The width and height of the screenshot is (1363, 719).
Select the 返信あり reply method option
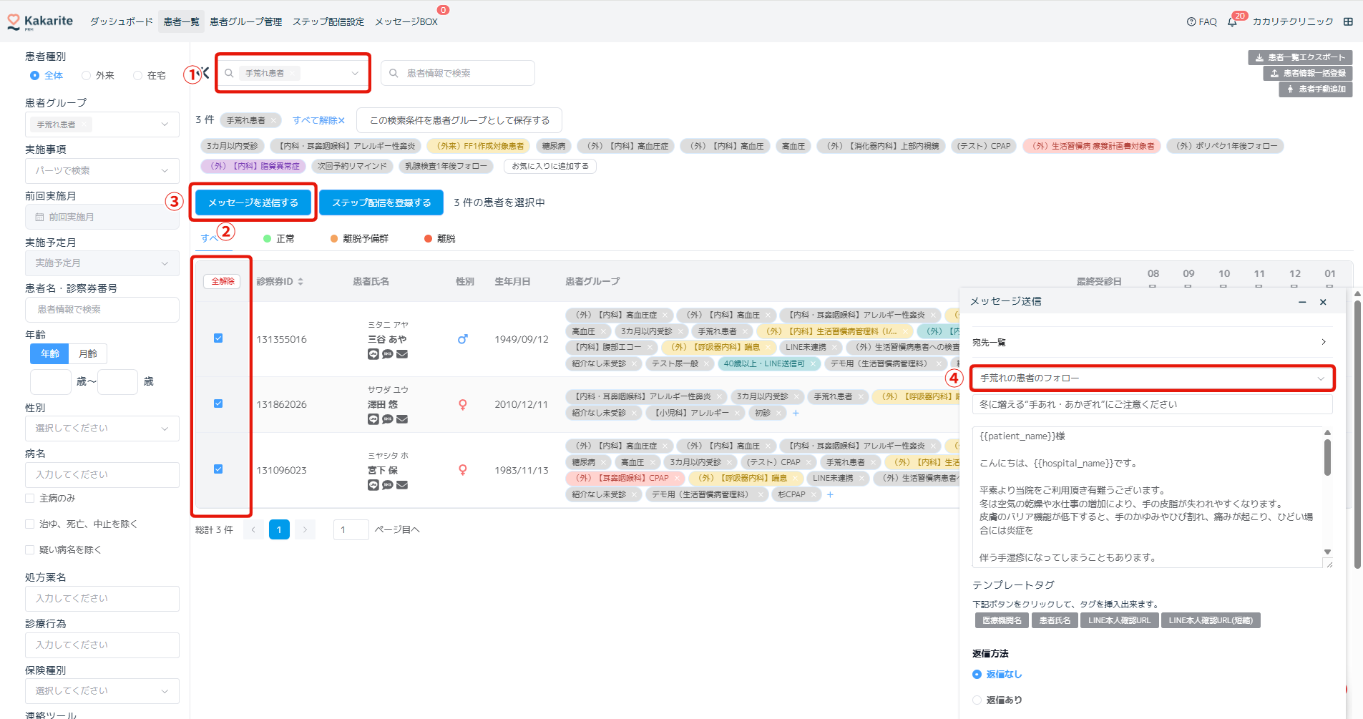pyautogui.click(x=977, y=700)
